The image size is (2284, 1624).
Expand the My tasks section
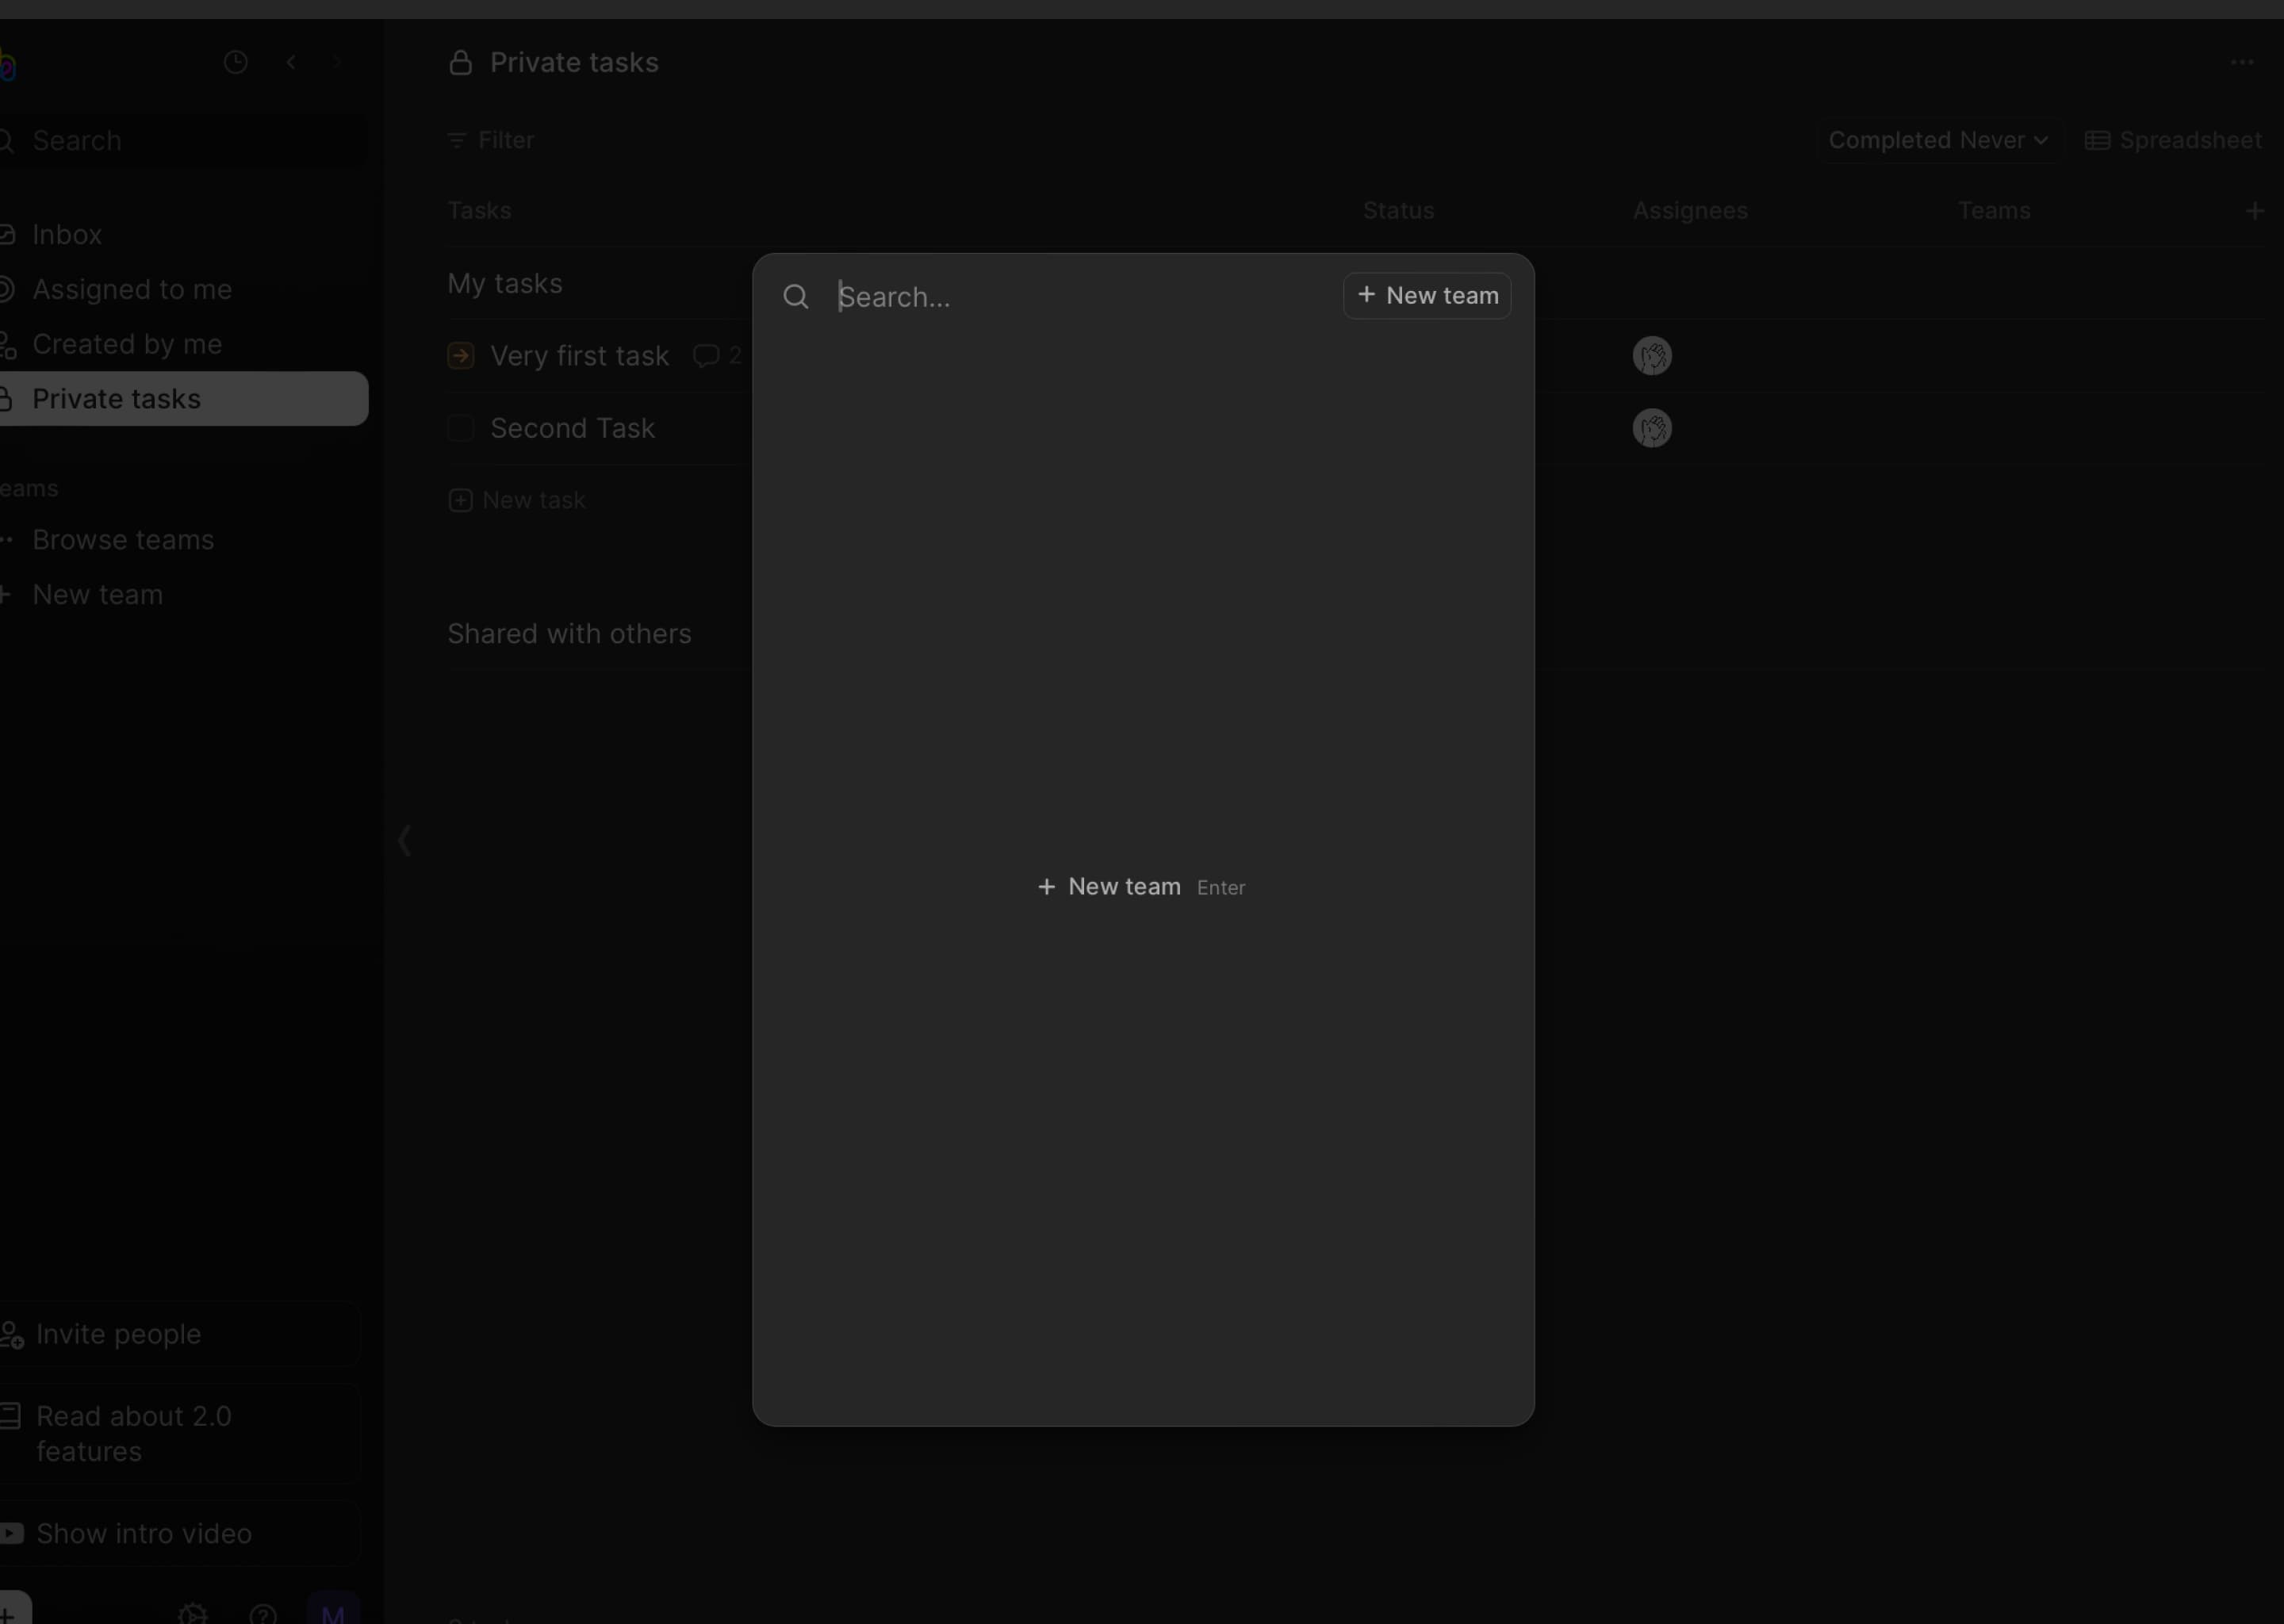[504, 282]
